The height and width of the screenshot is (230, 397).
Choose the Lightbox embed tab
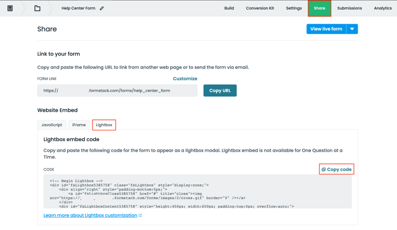point(104,125)
